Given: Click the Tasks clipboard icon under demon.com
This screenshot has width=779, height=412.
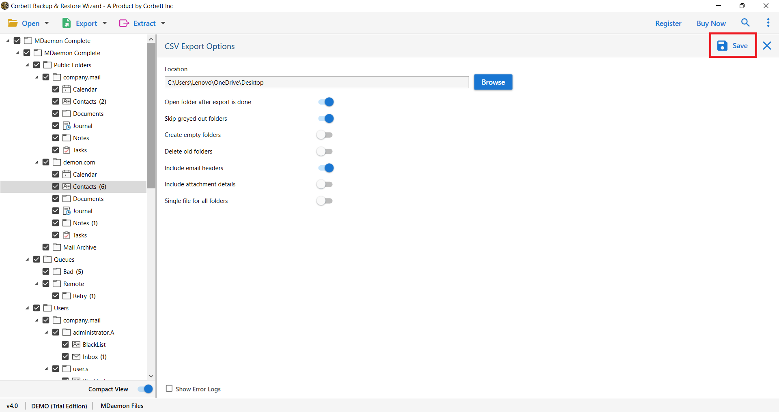Looking at the screenshot, I should (x=67, y=235).
